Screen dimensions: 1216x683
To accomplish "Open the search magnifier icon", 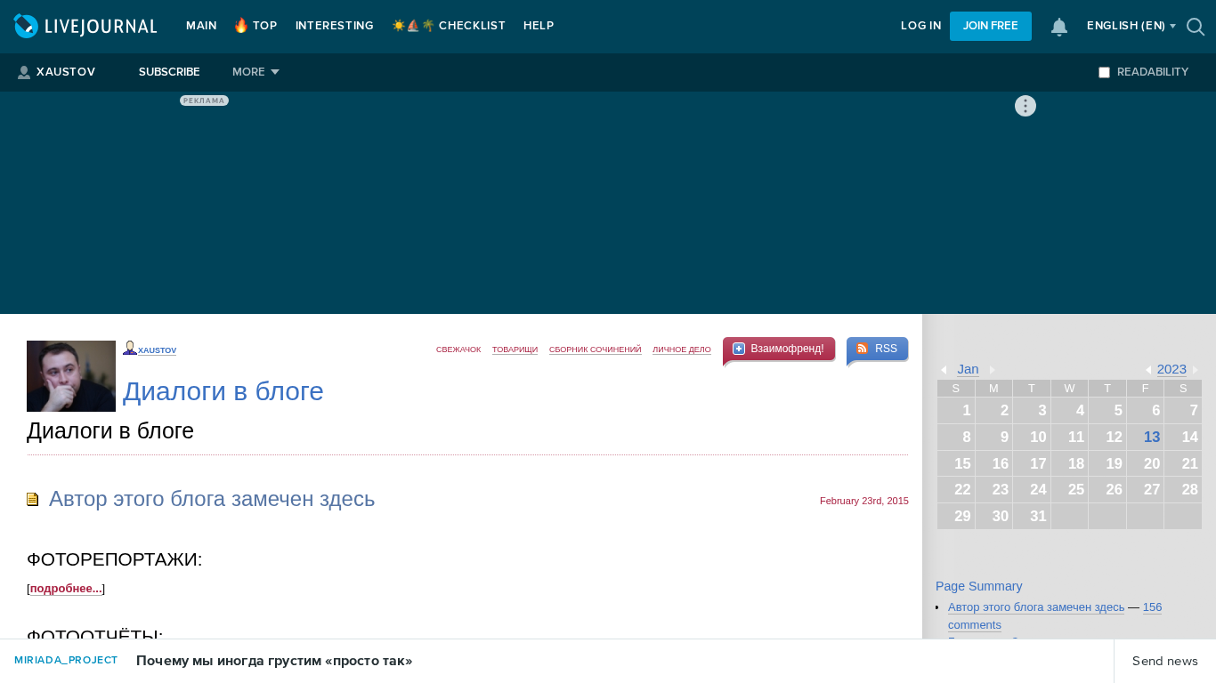I will (x=1196, y=27).
